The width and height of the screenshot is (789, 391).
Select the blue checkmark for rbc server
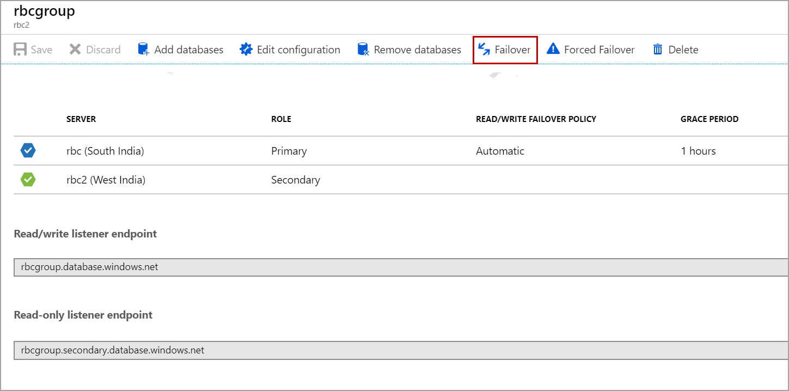(28, 151)
